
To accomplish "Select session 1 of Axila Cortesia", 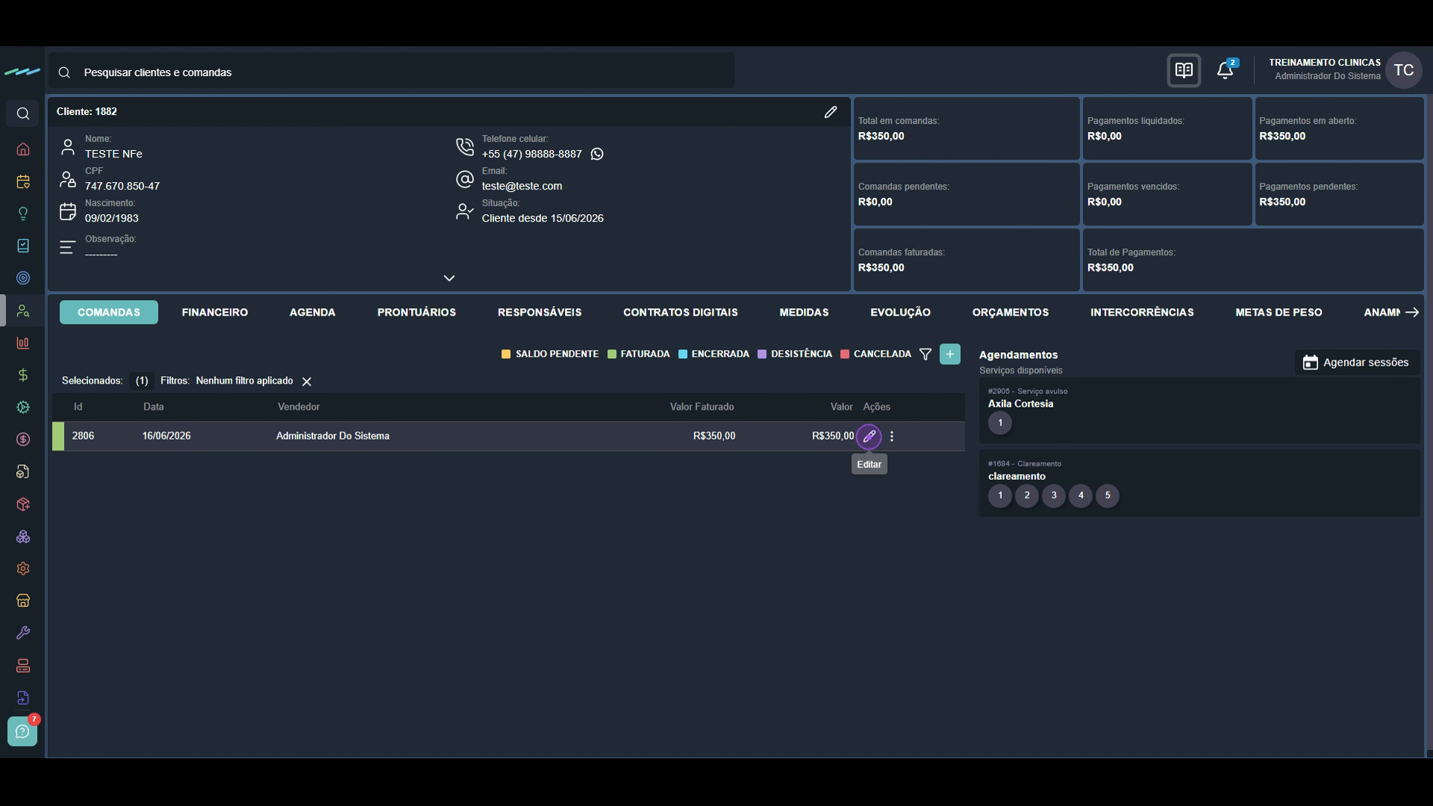I will [1000, 423].
